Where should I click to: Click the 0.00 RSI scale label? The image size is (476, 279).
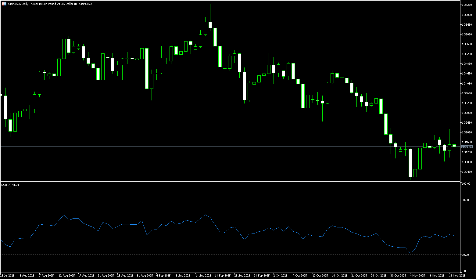click(465, 271)
